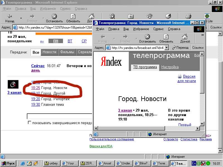
Task: Click Версия для PDA link
Action: pos(101,146)
